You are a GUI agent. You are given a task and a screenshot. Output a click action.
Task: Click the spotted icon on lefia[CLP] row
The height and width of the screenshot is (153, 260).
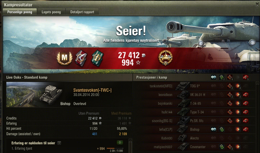click(213, 129)
